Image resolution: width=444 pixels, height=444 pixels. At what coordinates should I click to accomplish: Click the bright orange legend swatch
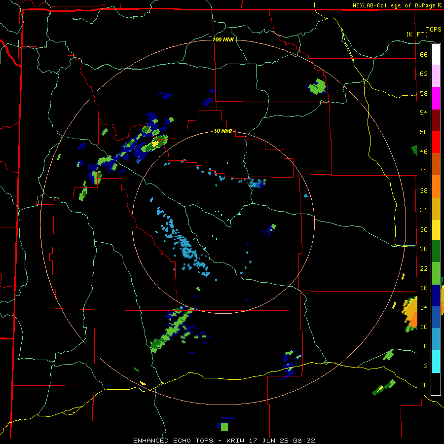(x=436, y=186)
